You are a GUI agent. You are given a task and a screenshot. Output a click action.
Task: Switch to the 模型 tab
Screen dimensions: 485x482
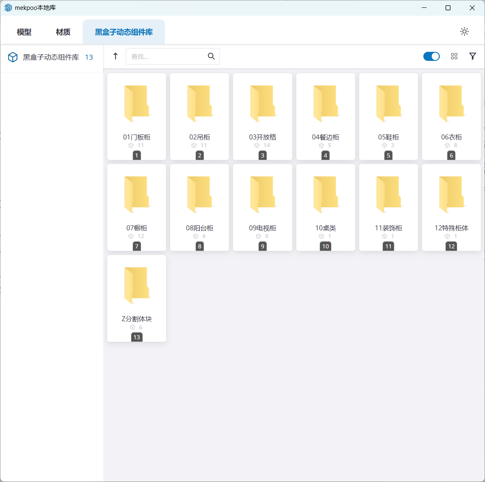pyautogui.click(x=24, y=32)
